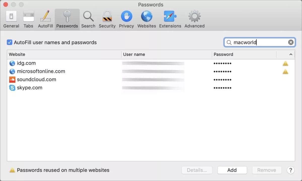Click the warning triangle for microsoftonline.com
The height and width of the screenshot is (181, 302).
(x=285, y=72)
